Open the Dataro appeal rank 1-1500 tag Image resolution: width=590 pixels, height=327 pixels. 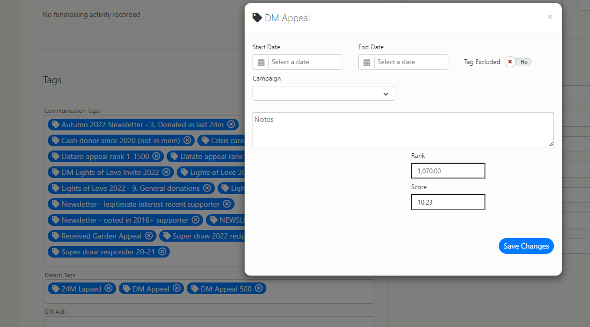pyautogui.click(x=105, y=156)
